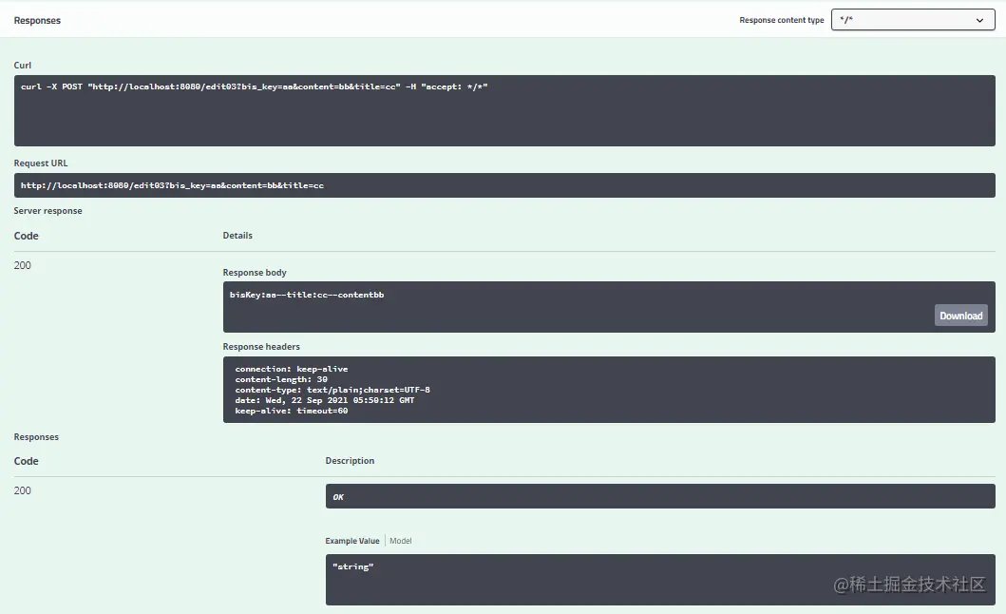The image size is (1006, 614).
Task: Click the "string" example value
Action: [352, 566]
